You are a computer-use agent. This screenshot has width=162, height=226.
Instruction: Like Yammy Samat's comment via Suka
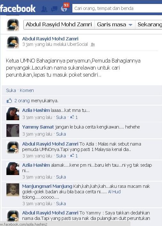61,134
